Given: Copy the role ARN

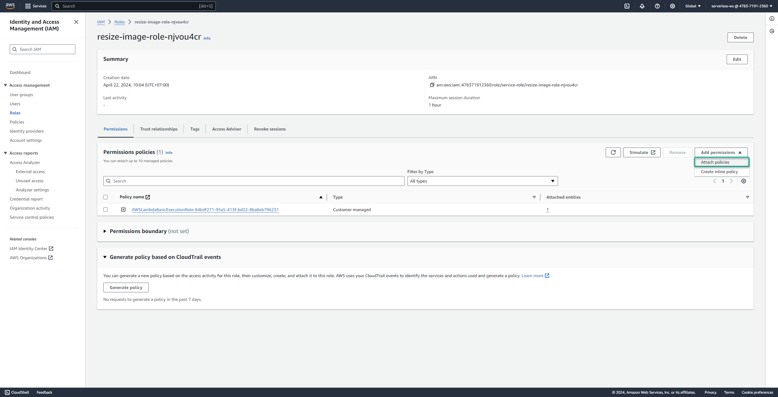Looking at the screenshot, I should point(432,85).
